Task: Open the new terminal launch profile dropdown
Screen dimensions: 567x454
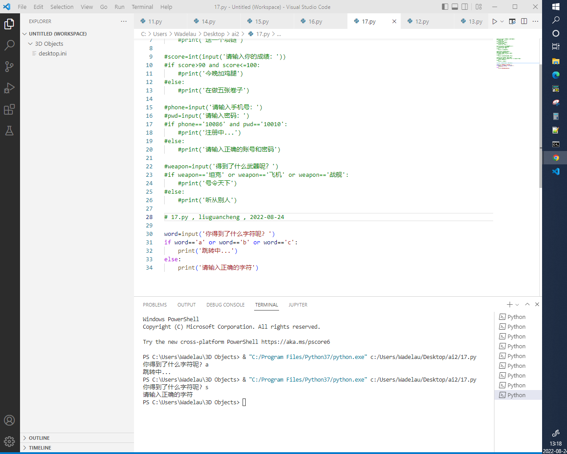Action: (517, 305)
